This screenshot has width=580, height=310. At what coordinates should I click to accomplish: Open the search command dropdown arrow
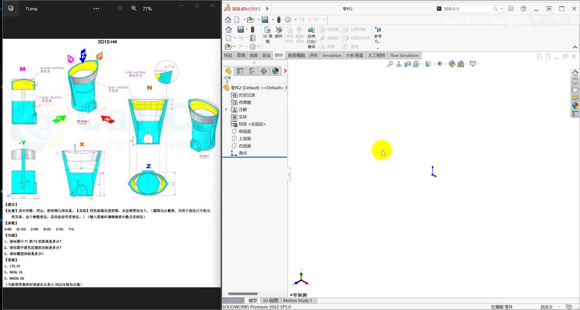point(502,9)
